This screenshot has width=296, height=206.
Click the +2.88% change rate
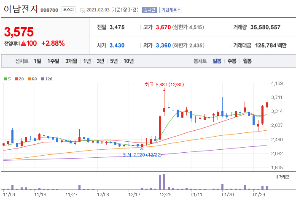pos(53,44)
